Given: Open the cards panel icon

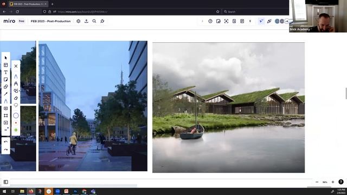Looking at the screenshot, I should [x=234, y=21].
